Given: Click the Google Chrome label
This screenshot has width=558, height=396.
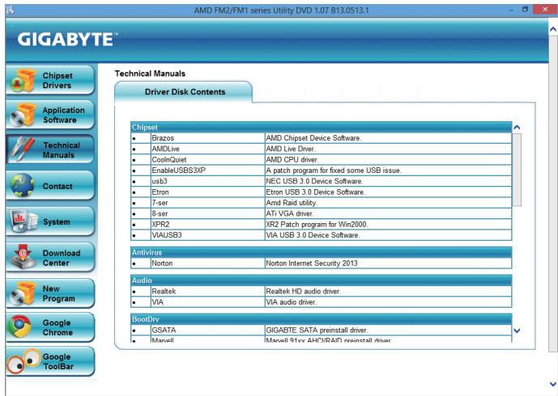Looking at the screenshot, I should (x=58, y=327).
